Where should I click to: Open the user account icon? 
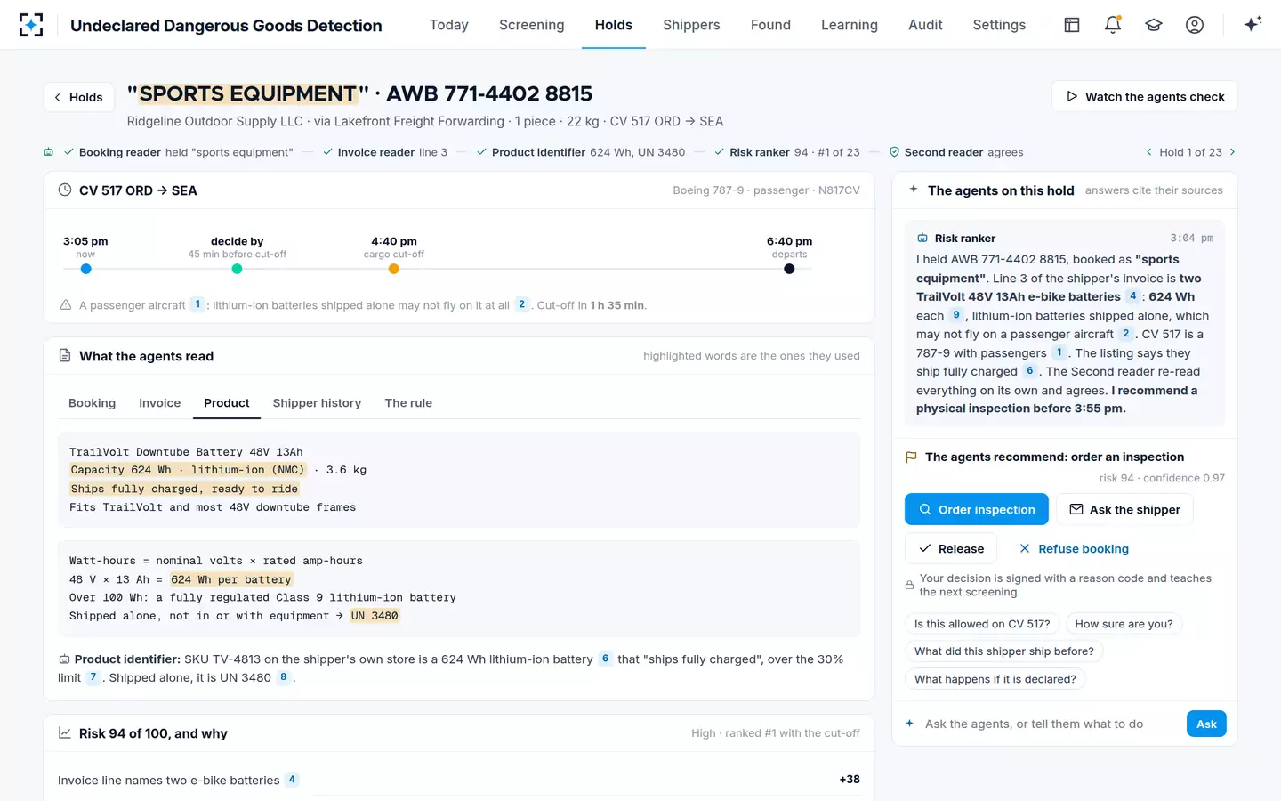point(1195,25)
